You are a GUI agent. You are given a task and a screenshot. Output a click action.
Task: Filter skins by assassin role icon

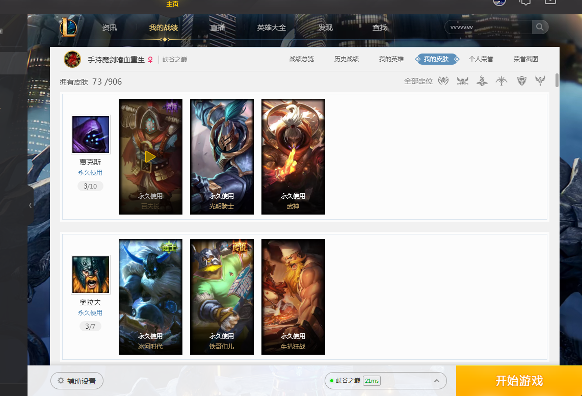point(462,81)
